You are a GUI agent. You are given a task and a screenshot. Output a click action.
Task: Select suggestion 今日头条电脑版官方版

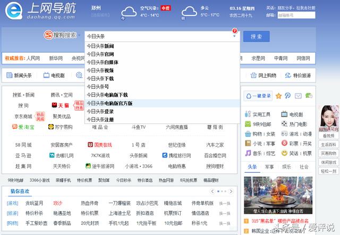coord(162,103)
